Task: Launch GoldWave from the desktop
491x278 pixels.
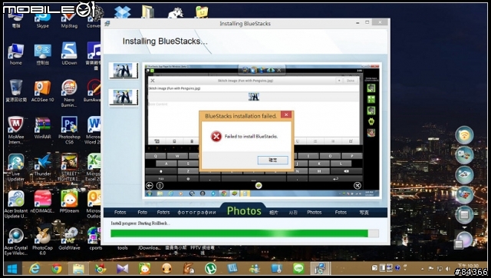Action: [x=69, y=239]
